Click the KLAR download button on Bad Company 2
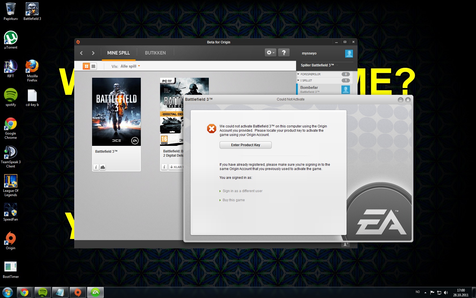 point(176,167)
